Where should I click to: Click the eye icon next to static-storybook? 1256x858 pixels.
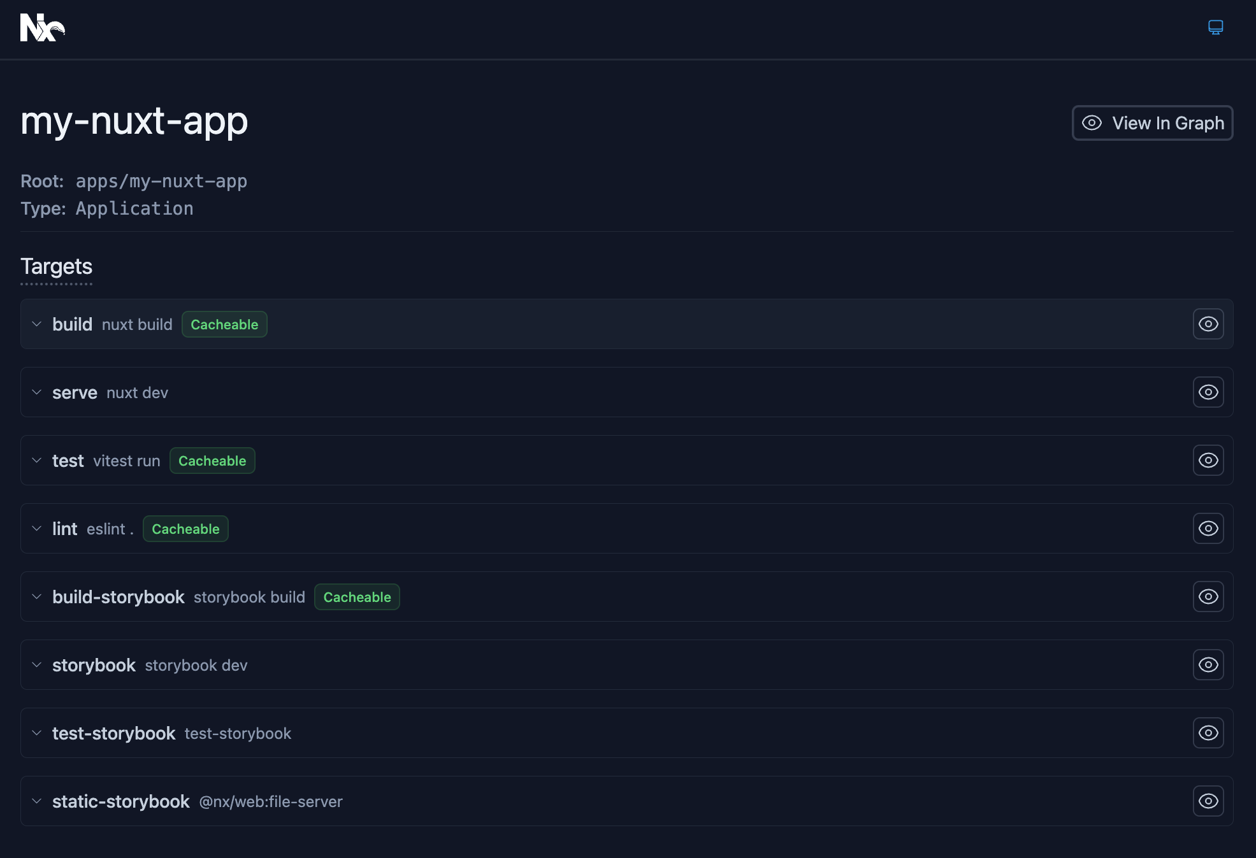click(1208, 801)
